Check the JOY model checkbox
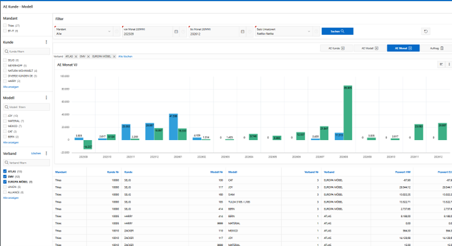The image size is (452, 246). point(5,116)
